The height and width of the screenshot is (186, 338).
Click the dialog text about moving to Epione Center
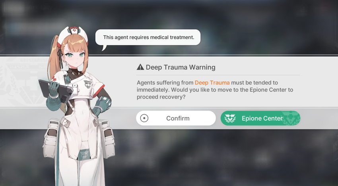pyautogui.click(x=215, y=90)
